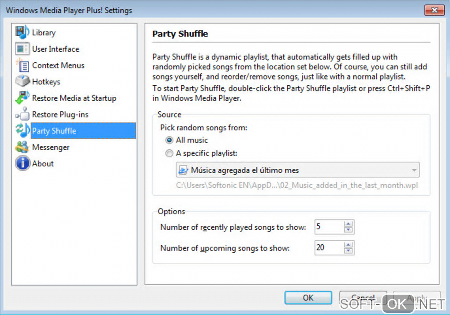The image size is (450, 315).
Task: Select the Party Shuffle entry
Action: click(83, 131)
